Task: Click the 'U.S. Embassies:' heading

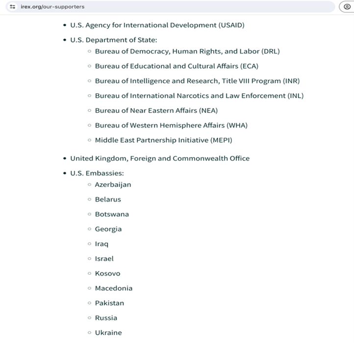Action: point(97,173)
